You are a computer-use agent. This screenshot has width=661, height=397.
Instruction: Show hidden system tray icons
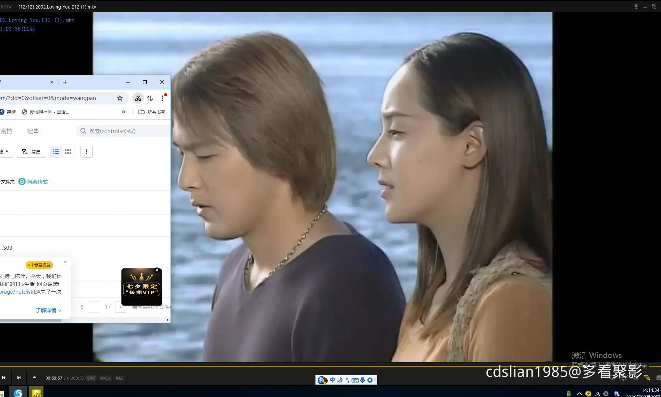click(x=579, y=394)
